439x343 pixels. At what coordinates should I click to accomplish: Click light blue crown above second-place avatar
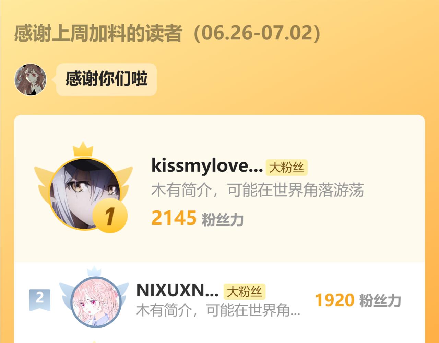tap(94, 271)
